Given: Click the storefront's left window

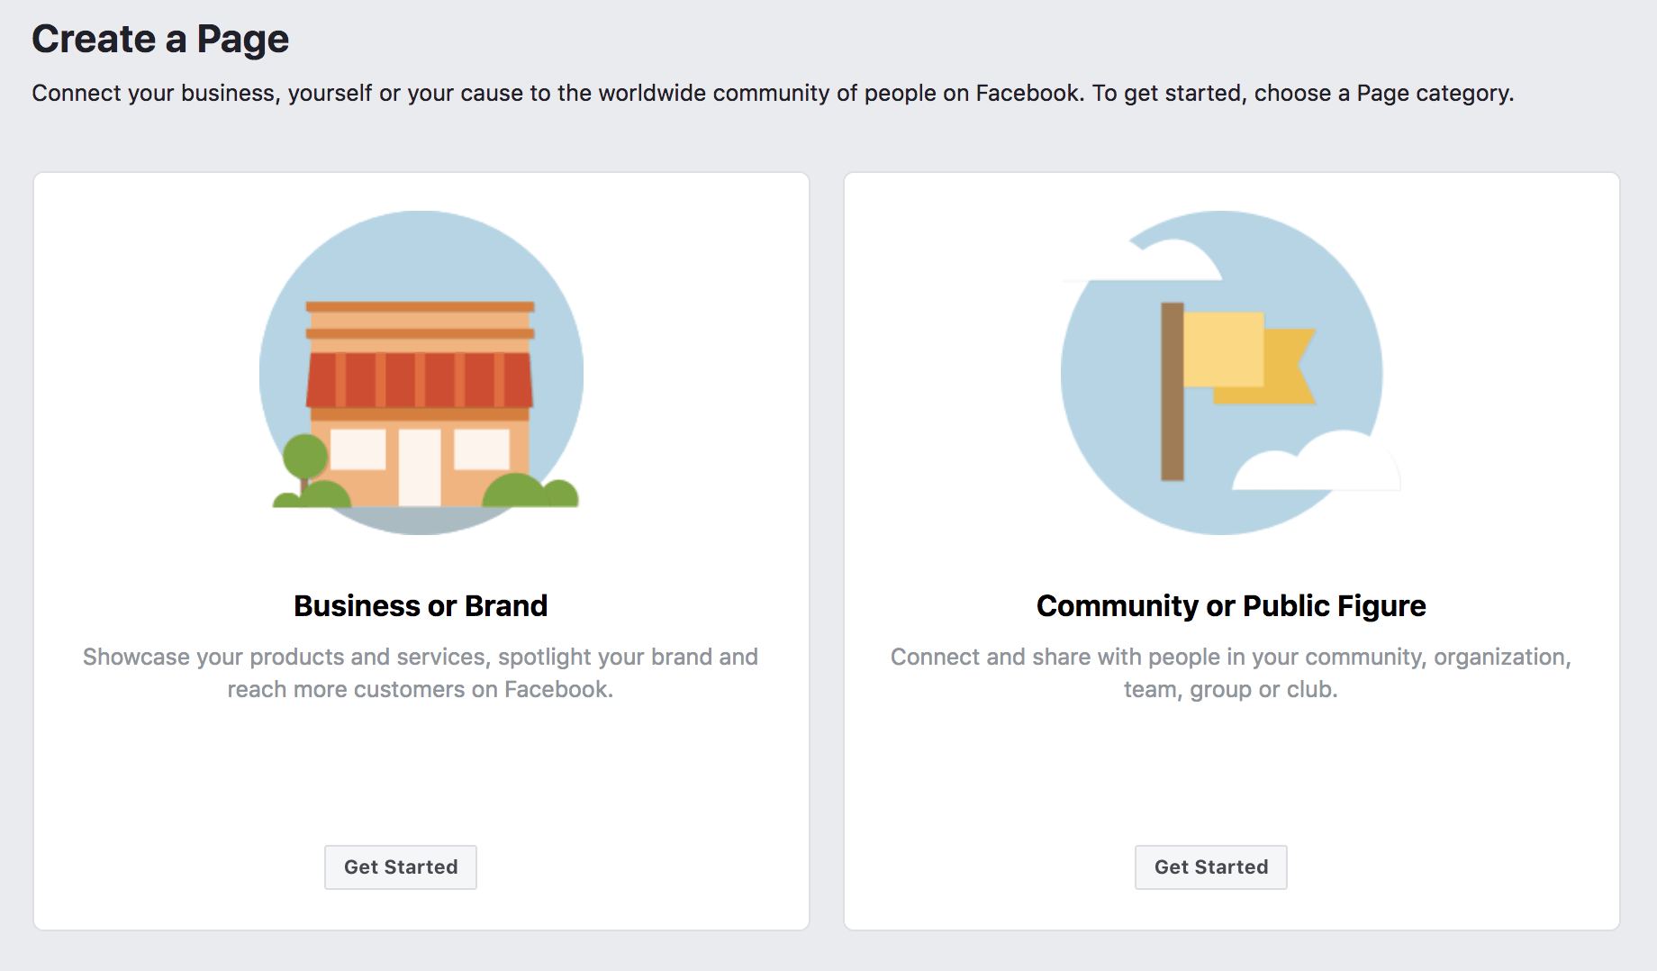Looking at the screenshot, I should click(x=358, y=449).
